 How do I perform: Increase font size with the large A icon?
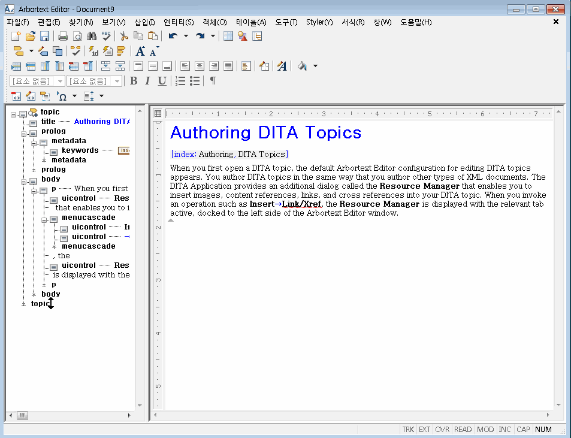[x=140, y=51]
